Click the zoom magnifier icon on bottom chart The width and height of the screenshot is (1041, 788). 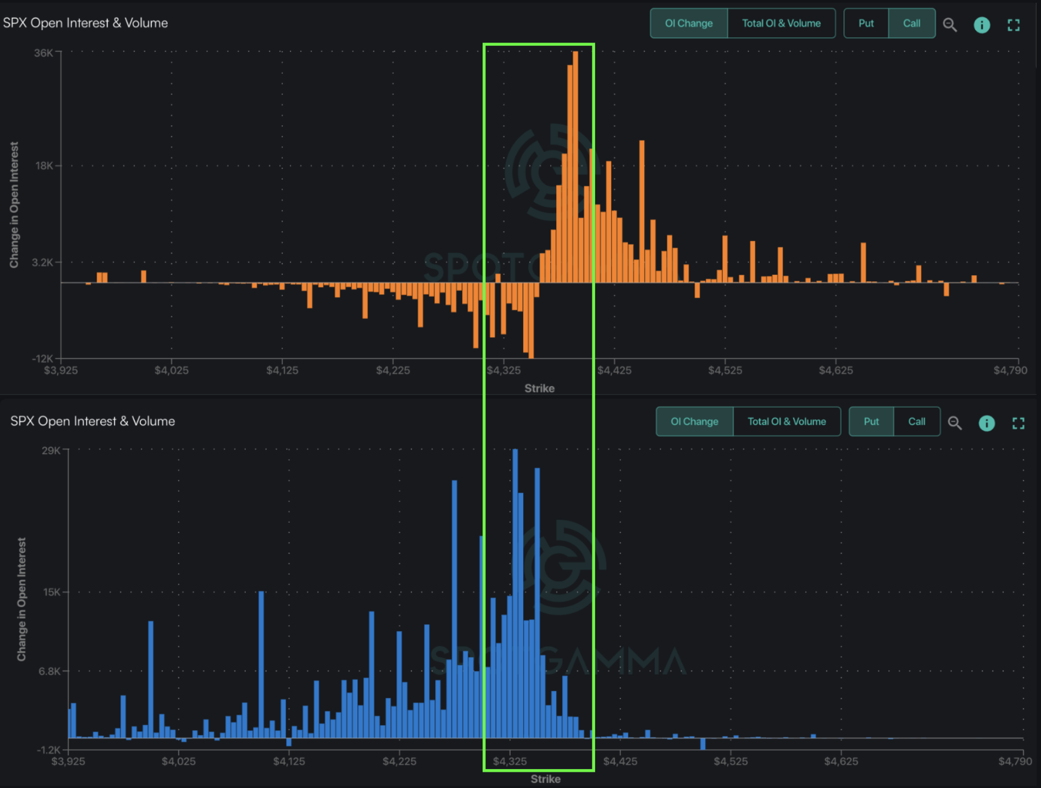click(x=955, y=423)
